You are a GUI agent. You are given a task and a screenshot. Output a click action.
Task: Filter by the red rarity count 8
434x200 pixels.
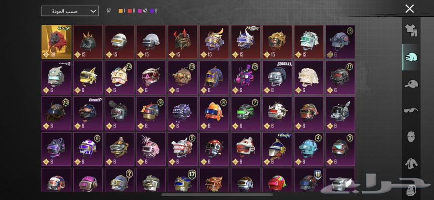tap(131, 11)
